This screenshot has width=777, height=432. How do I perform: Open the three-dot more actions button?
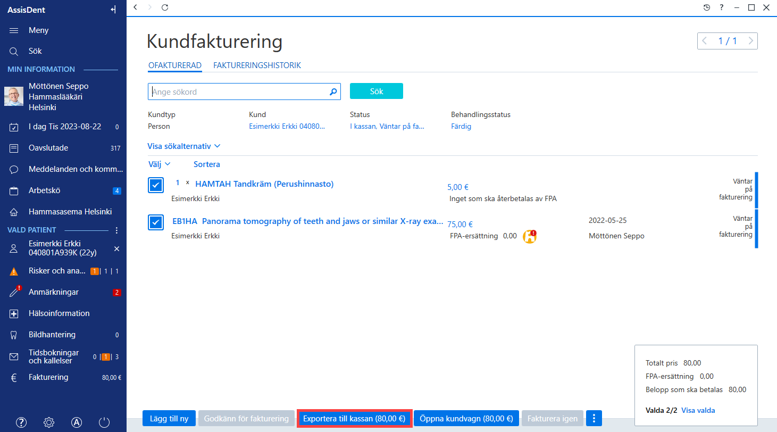[594, 419]
